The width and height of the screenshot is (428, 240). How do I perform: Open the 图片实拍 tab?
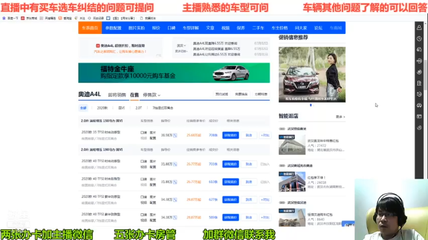click(x=136, y=28)
